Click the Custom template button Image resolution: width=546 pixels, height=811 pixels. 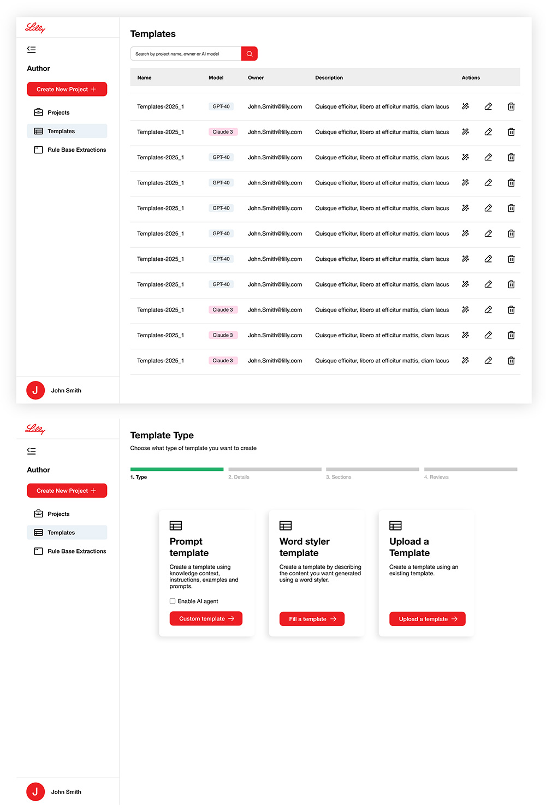pyautogui.click(x=206, y=619)
